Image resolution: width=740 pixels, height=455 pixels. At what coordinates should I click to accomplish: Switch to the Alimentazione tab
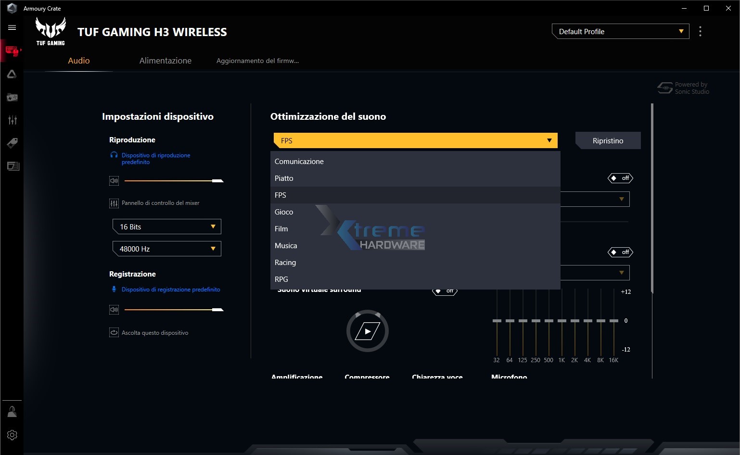[165, 61]
